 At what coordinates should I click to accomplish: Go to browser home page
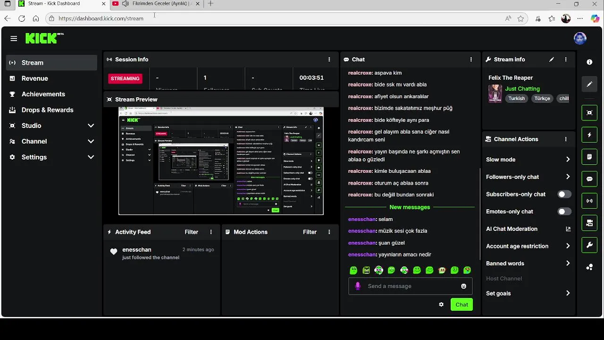coord(36,18)
